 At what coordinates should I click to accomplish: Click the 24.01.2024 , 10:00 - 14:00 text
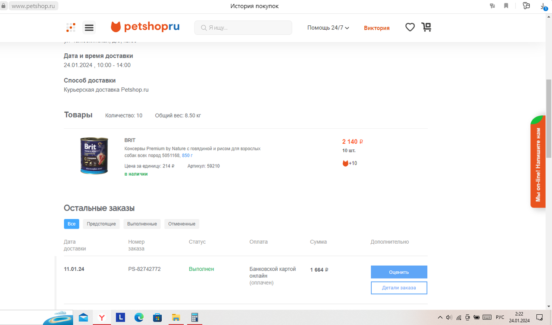(x=97, y=65)
